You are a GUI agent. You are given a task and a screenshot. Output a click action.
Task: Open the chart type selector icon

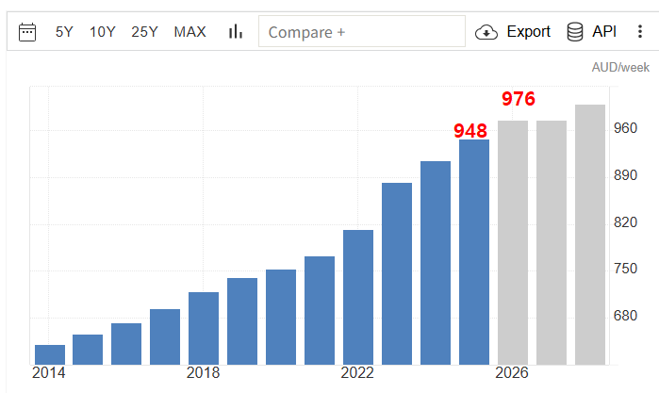click(x=236, y=32)
